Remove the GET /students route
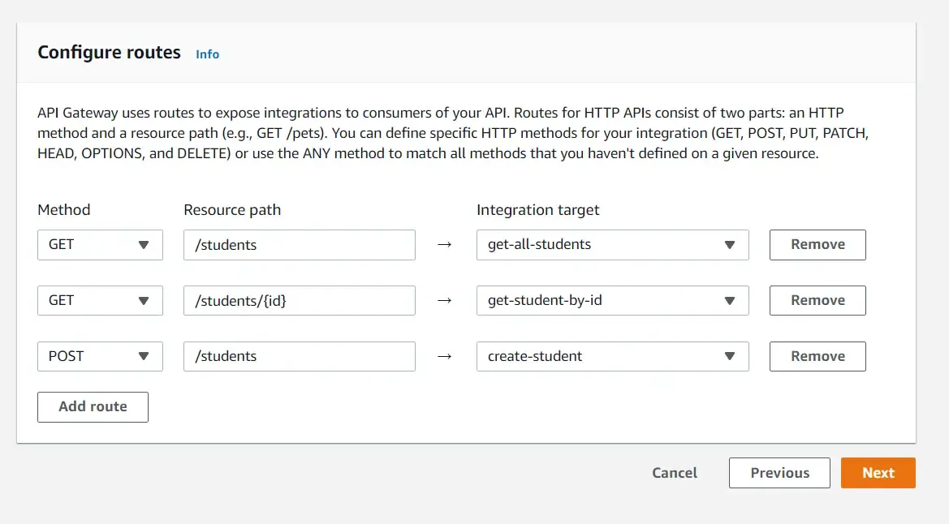The width and height of the screenshot is (949, 524). point(817,244)
